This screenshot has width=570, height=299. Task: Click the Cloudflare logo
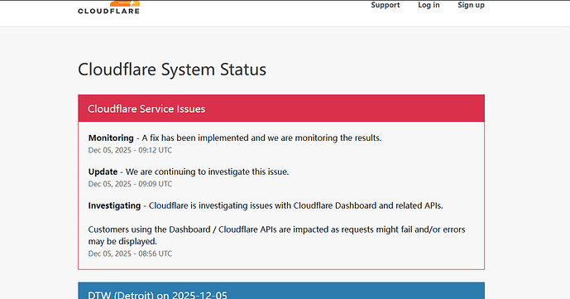coord(108,7)
